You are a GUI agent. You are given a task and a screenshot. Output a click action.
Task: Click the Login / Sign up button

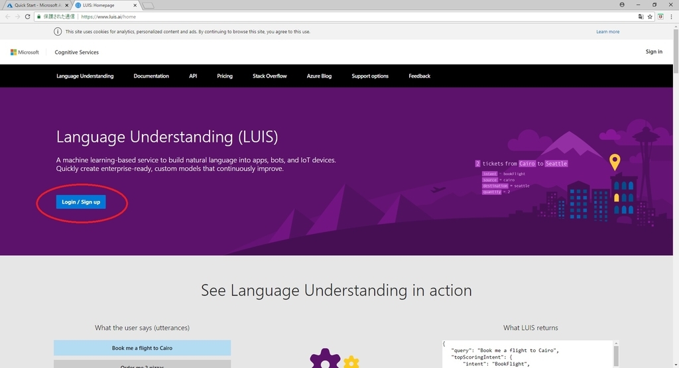pos(80,202)
